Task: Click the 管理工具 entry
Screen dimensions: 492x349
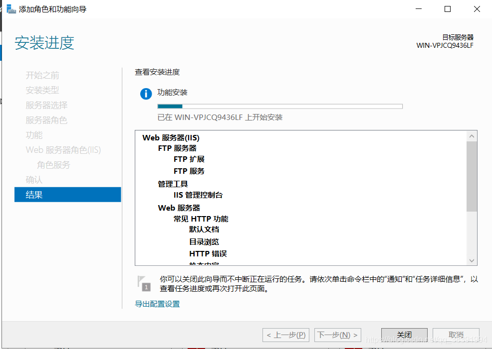Action: pyautogui.click(x=173, y=184)
